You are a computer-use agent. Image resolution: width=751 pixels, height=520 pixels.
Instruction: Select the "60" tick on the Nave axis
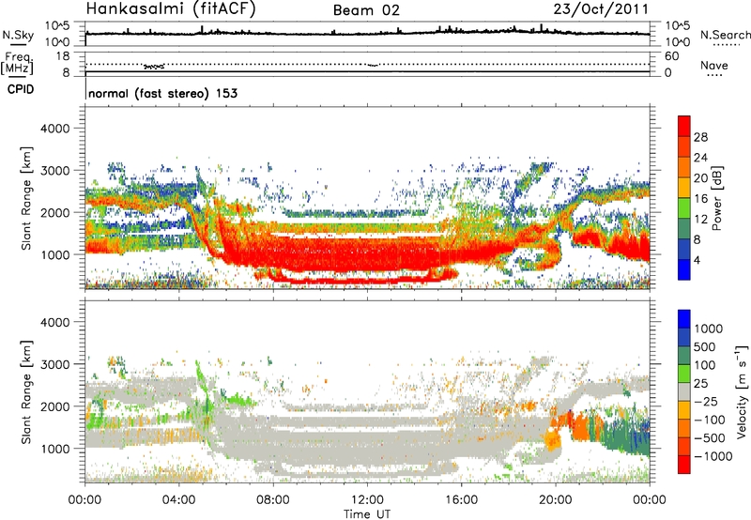click(672, 56)
